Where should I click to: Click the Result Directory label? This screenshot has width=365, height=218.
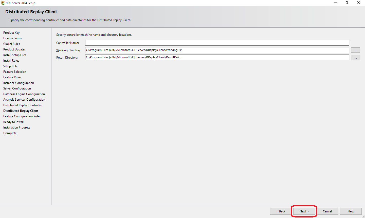pos(67,58)
